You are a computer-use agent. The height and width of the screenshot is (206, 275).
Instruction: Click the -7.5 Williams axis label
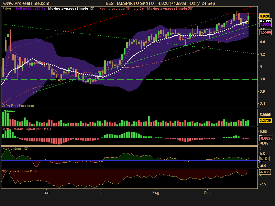pyautogui.click(x=263, y=184)
